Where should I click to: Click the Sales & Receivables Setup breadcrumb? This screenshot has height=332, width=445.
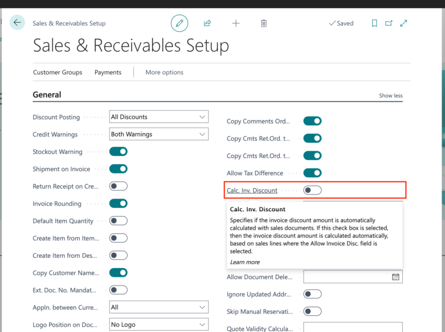(x=69, y=23)
